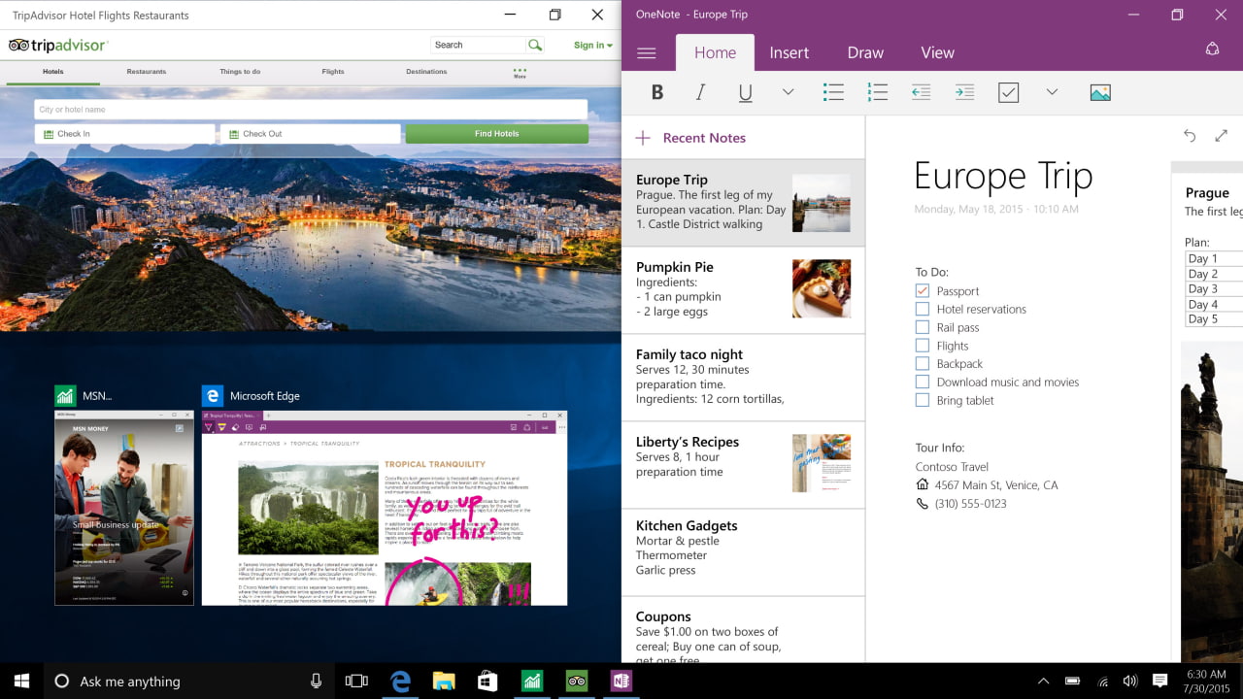Tick the Rail pass checkbox
This screenshot has height=699, width=1243.
tap(923, 328)
